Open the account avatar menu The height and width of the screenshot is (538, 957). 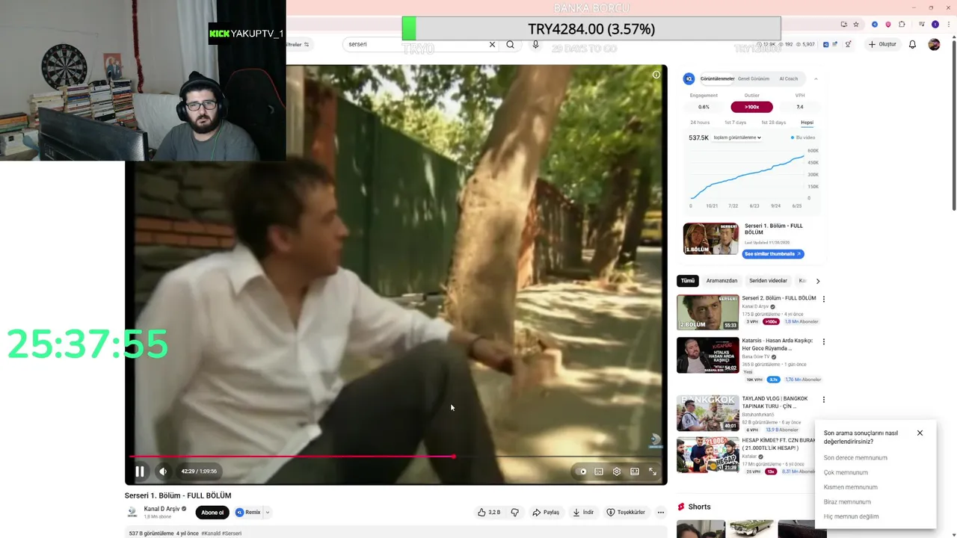[x=934, y=44]
